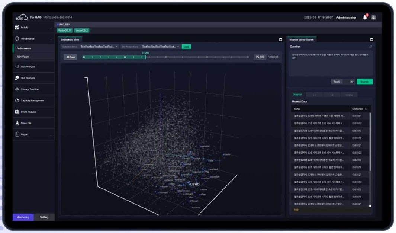
Task: Click the Question text area
Action: [x=331, y=63]
